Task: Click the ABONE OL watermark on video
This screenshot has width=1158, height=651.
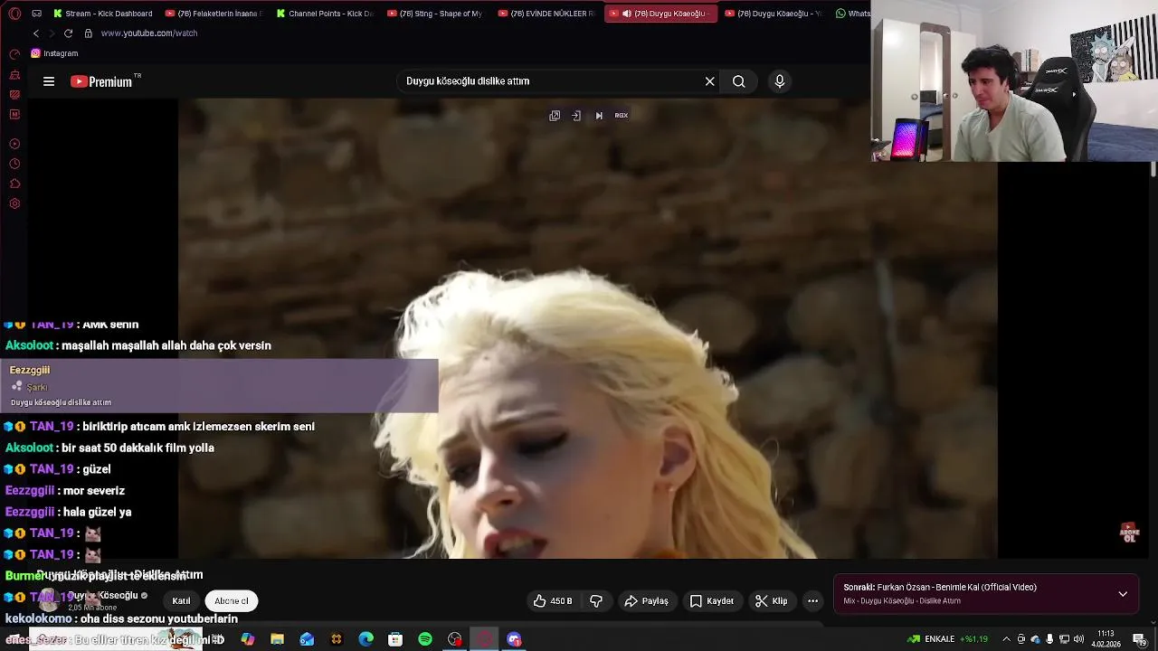Action: click(1129, 533)
